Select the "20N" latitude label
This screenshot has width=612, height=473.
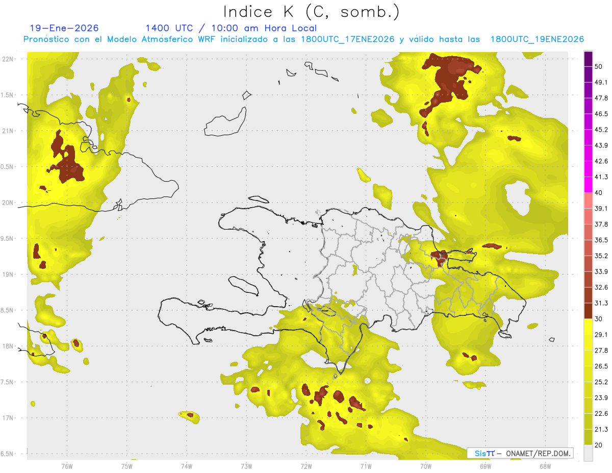(7, 203)
